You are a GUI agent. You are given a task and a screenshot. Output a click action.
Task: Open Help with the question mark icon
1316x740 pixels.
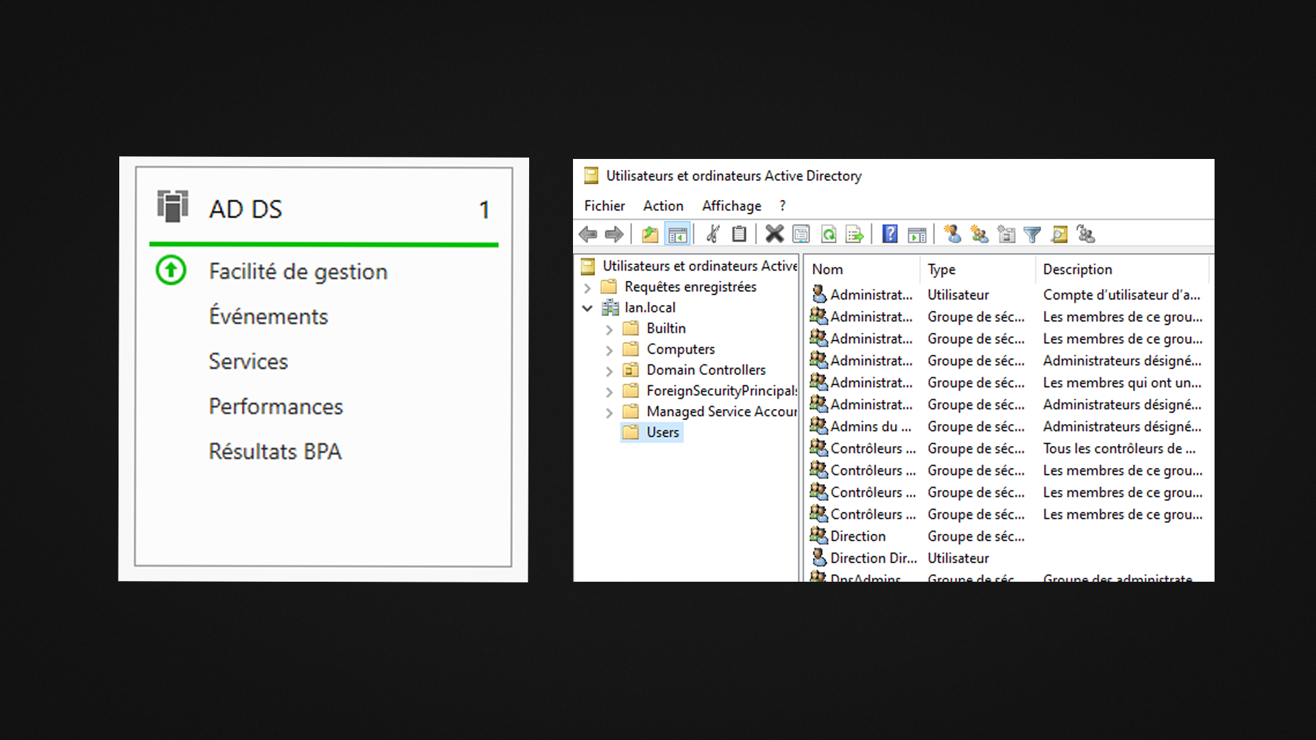(889, 234)
